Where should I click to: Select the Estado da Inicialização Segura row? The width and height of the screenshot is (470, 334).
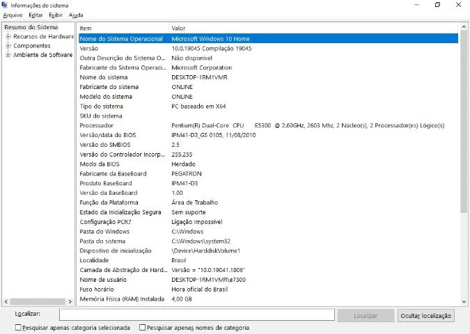(268, 212)
